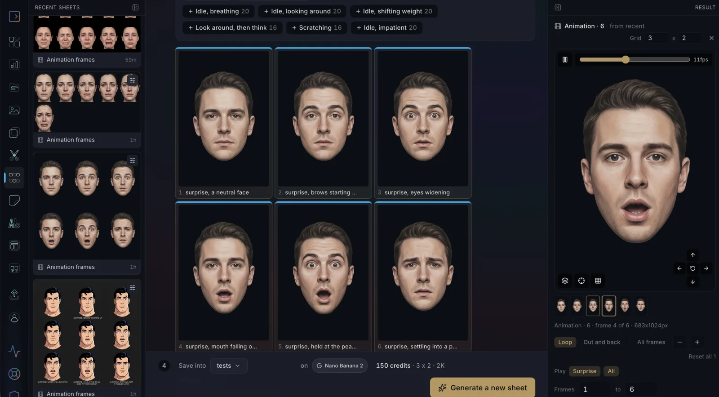The height and width of the screenshot is (397, 719).
Task: Edit the grid columns field showing 3
Action: click(x=656, y=38)
